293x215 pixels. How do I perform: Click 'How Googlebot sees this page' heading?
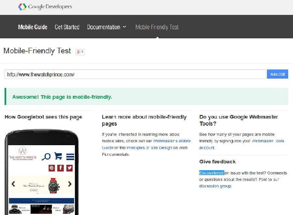point(43,117)
